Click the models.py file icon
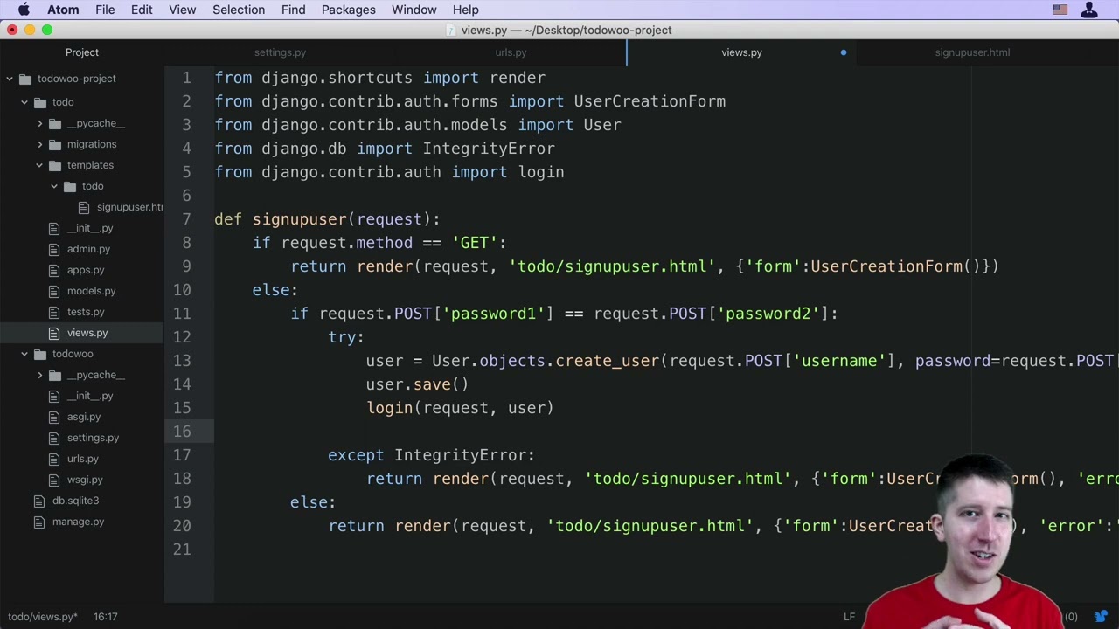 54,291
